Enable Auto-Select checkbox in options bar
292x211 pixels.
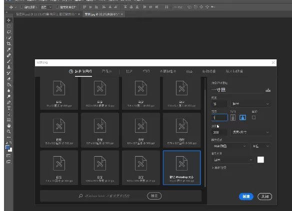point(21,7)
